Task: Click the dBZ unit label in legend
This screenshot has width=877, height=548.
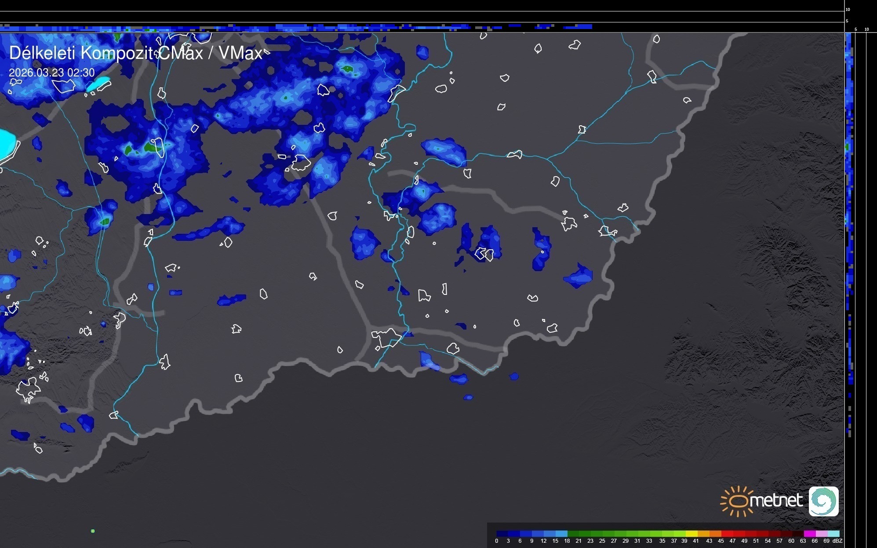Action: (837, 541)
